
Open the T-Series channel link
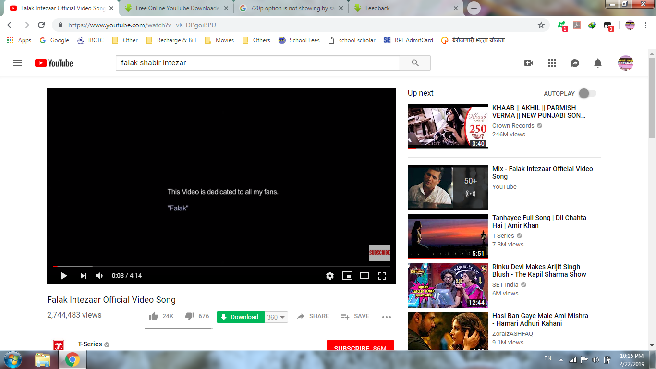click(x=89, y=344)
